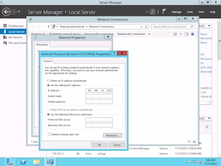Open the Tools menu
221x166 pixels.
(190, 12)
